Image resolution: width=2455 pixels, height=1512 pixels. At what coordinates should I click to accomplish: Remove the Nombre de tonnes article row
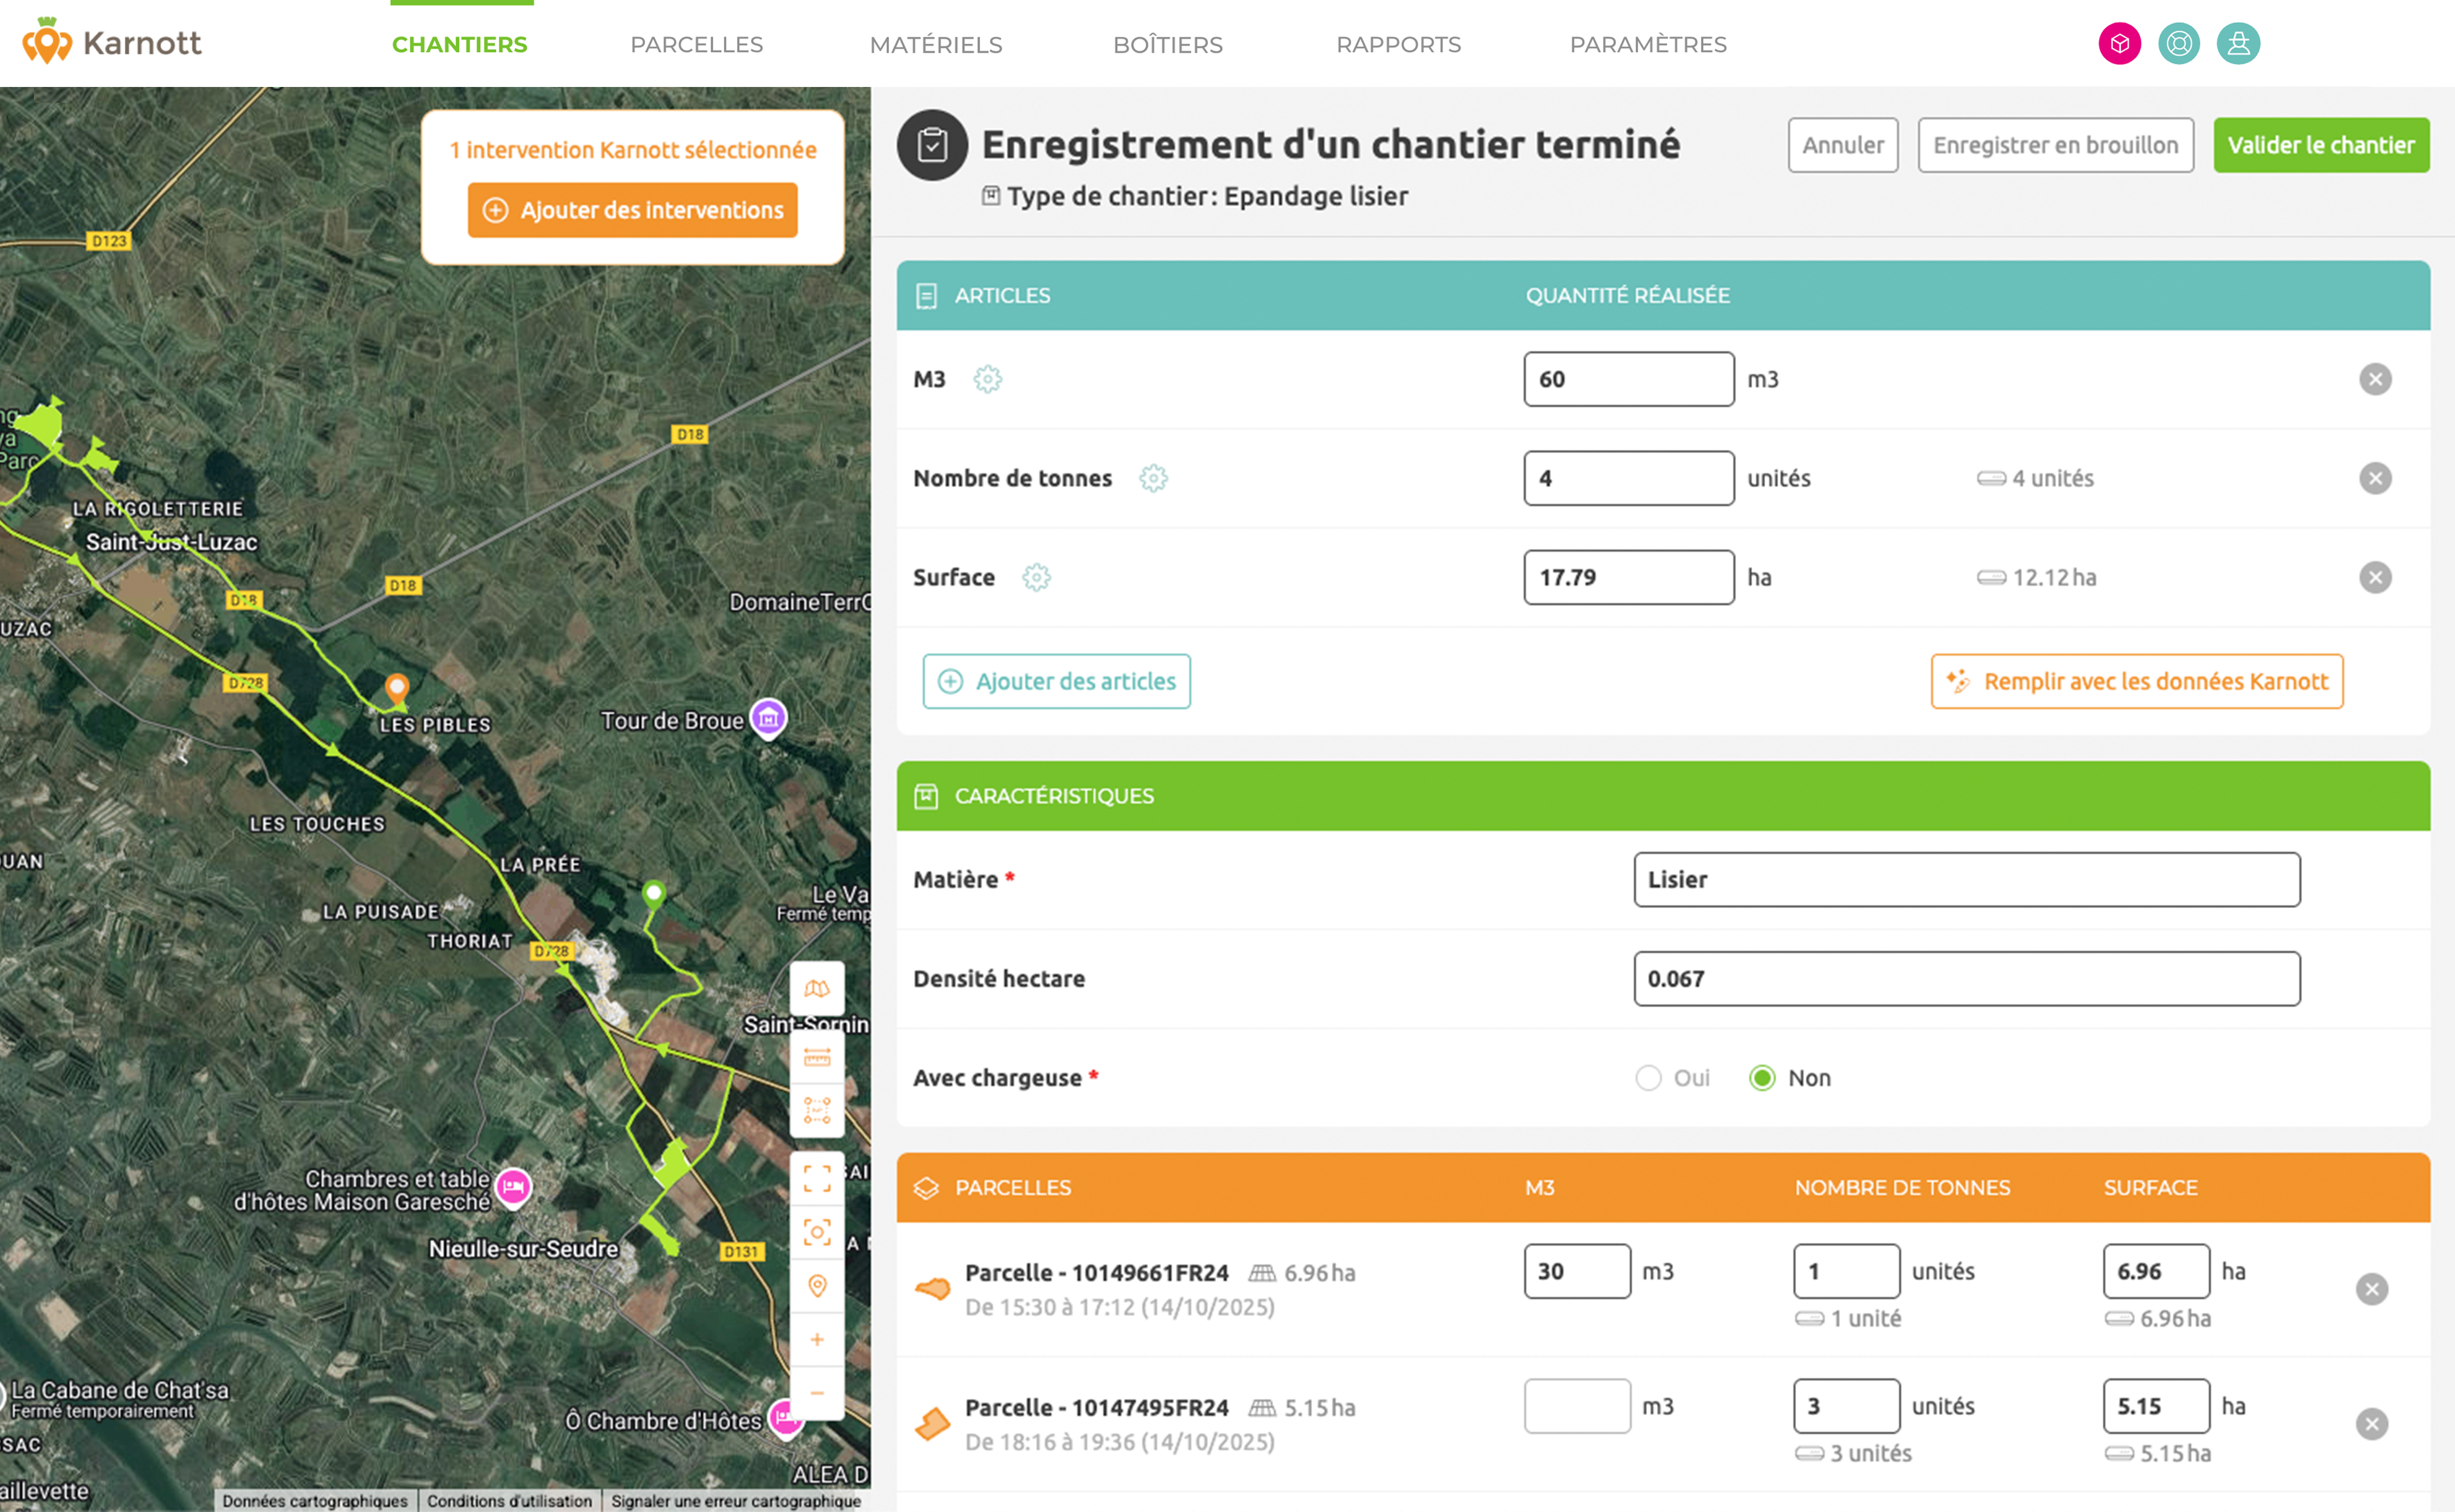(x=2375, y=478)
